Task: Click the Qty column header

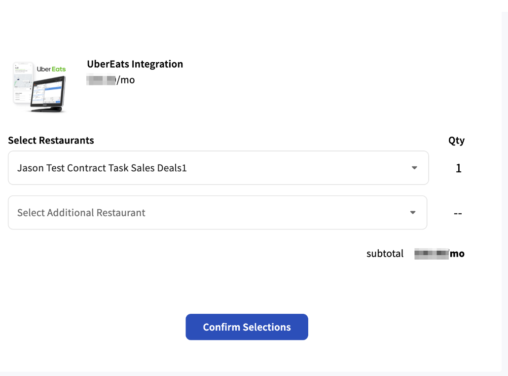Action: 457,140
